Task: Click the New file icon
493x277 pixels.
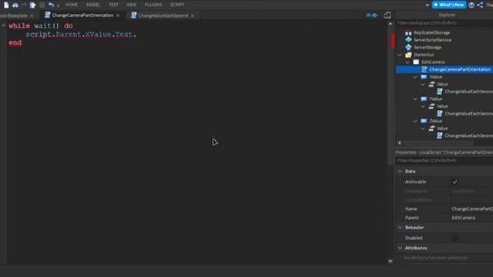Action: coord(6,5)
